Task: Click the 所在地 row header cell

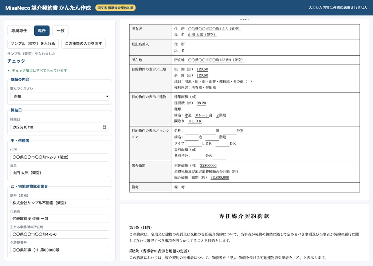Action: tap(150, 60)
